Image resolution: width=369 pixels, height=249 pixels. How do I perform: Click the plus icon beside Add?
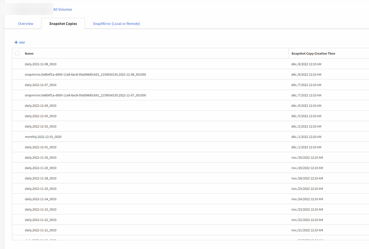[16, 42]
